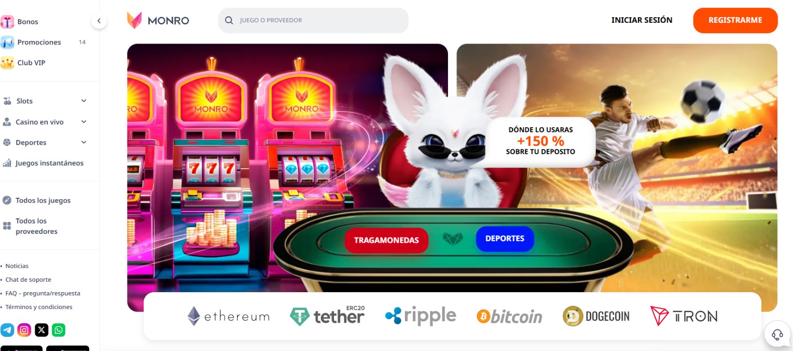Click the Bonos gift icon
The image size is (793, 351).
point(7,22)
